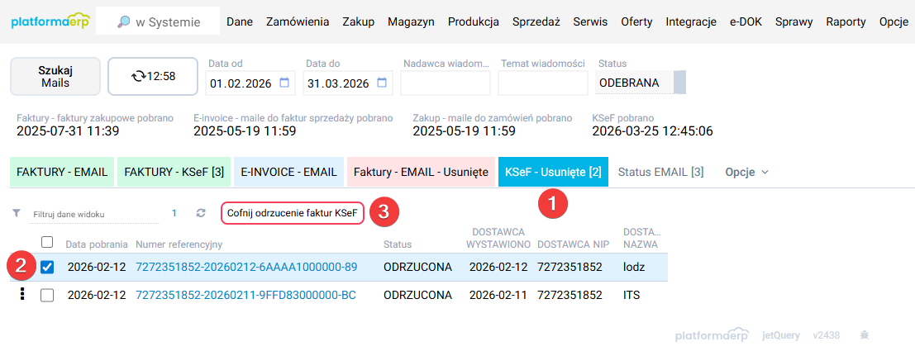Open the Integracje menu
The height and width of the screenshot is (351, 915).
pyautogui.click(x=691, y=22)
